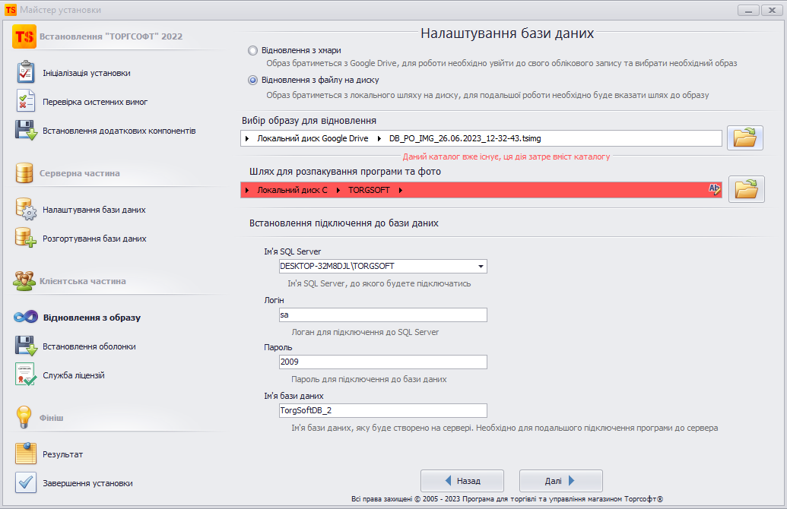787x509 pixels.
Task: Select the Відновлення з хмари radio option
Action: click(x=253, y=51)
